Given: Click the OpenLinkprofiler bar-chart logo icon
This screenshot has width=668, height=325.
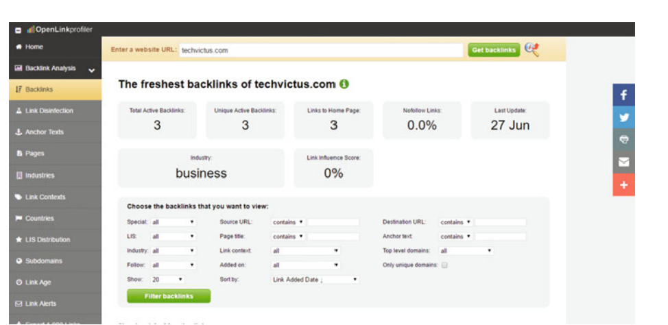Looking at the screenshot, I should (30, 29).
